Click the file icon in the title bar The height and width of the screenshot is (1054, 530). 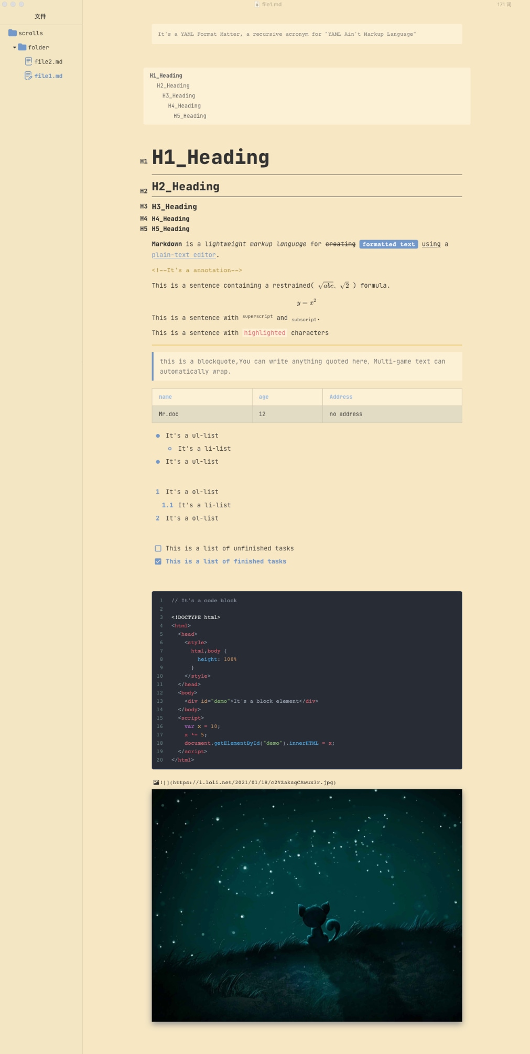point(257,4)
